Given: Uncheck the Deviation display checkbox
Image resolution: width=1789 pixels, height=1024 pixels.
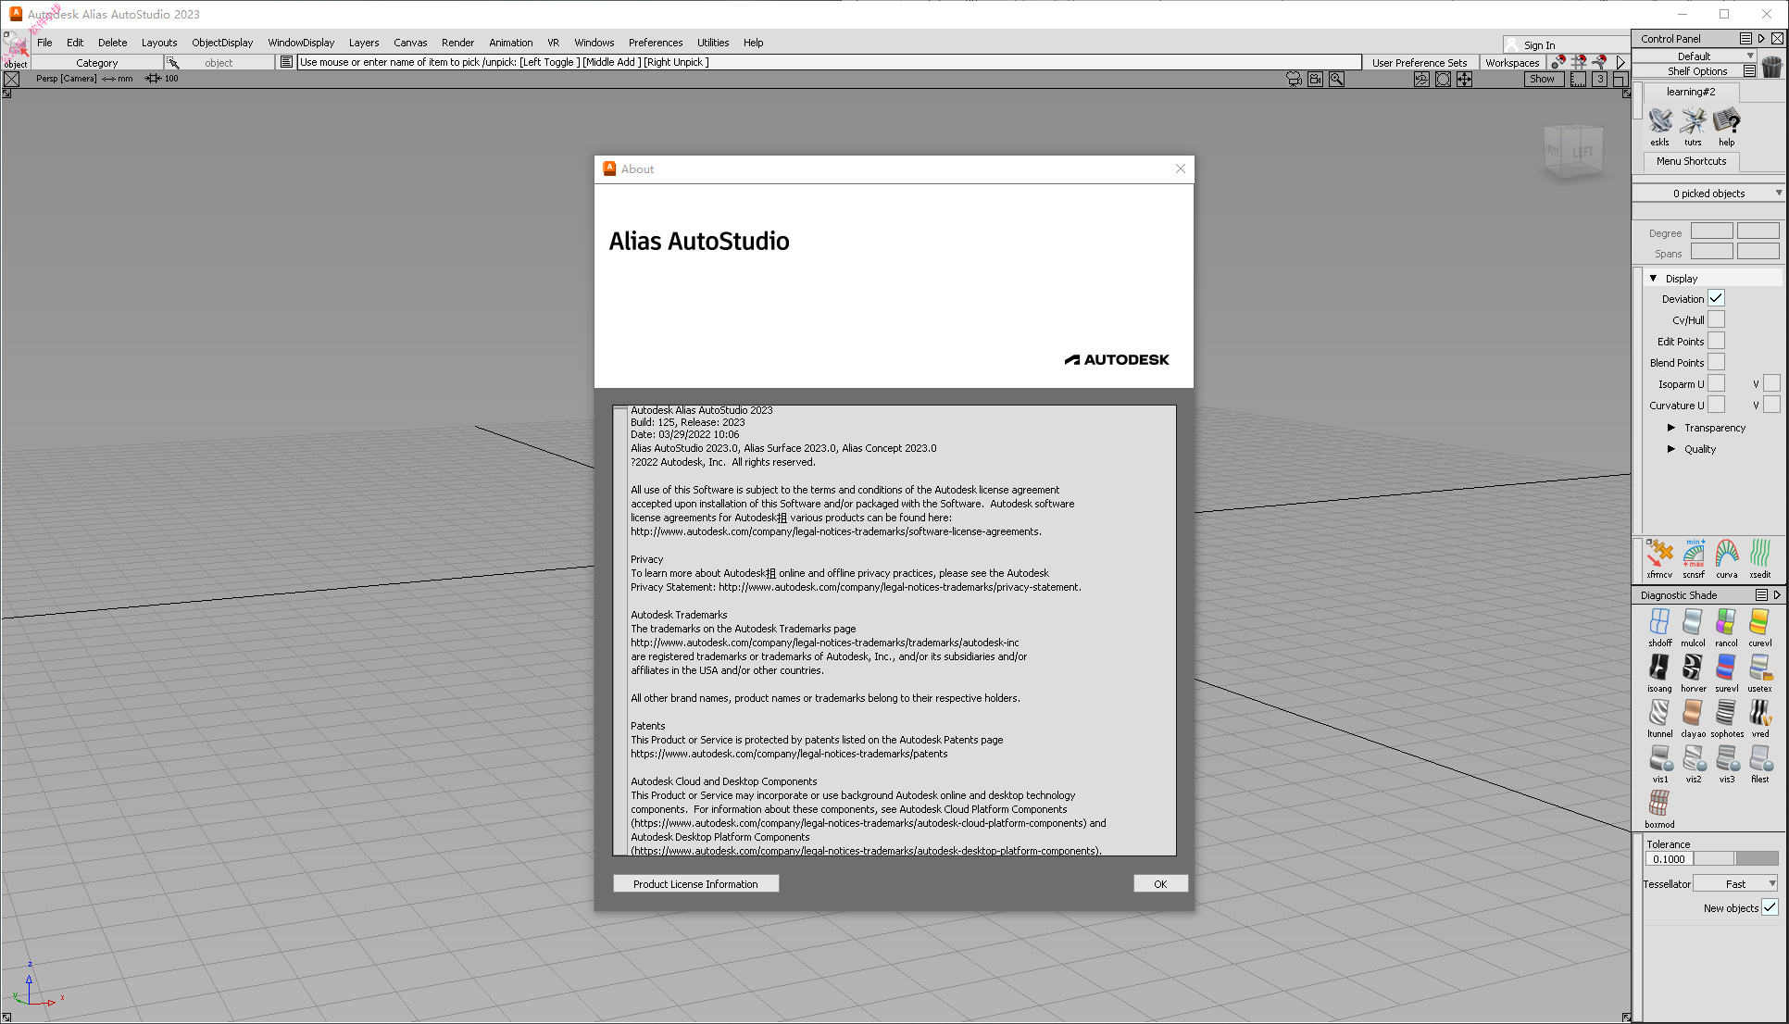Looking at the screenshot, I should [1716, 298].
